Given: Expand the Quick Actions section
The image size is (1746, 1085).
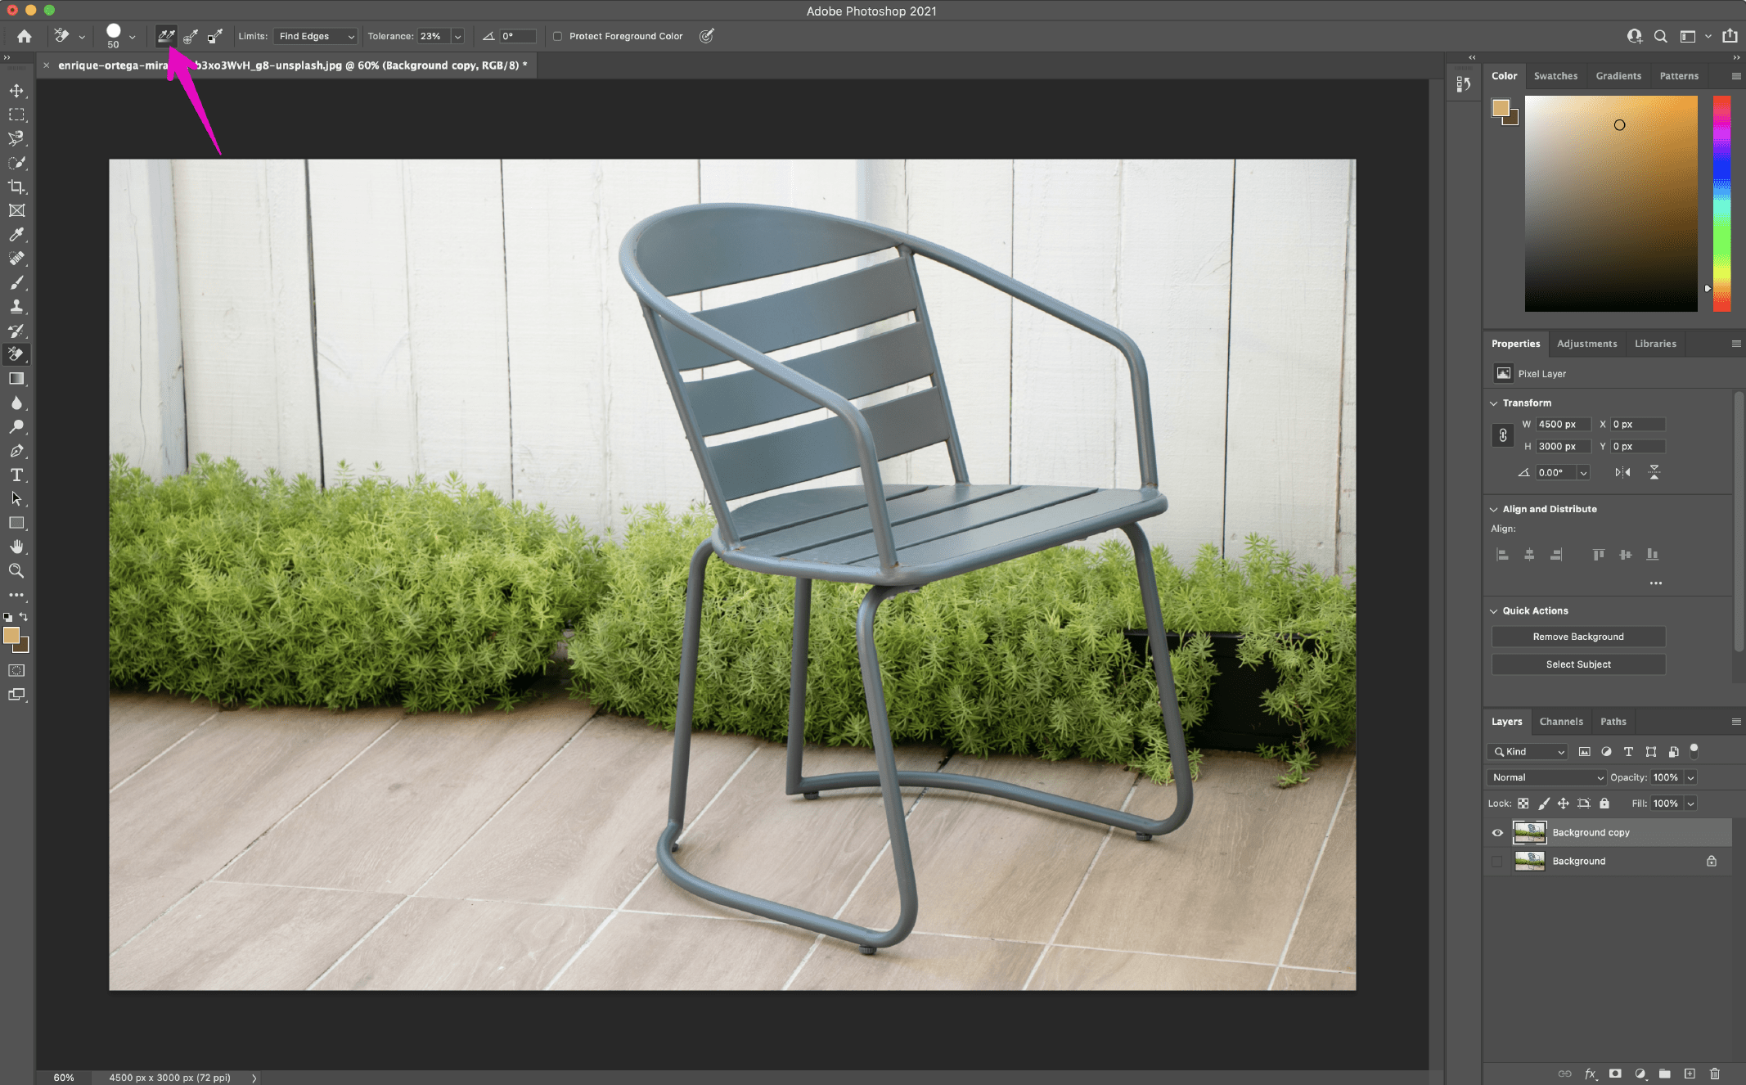Looking at the screenshot, I should pyautogui.click(x=1495, y=610).
